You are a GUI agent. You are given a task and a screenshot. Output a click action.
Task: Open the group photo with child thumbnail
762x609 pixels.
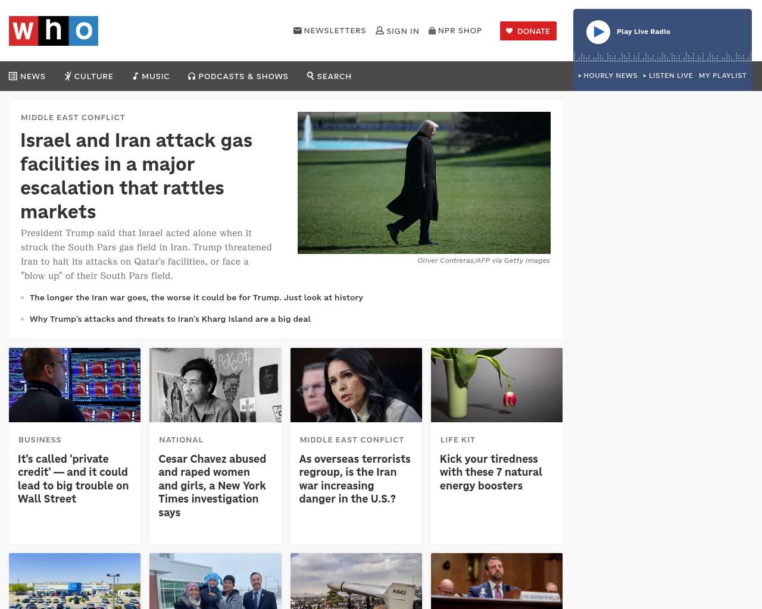tap(216, 581)
